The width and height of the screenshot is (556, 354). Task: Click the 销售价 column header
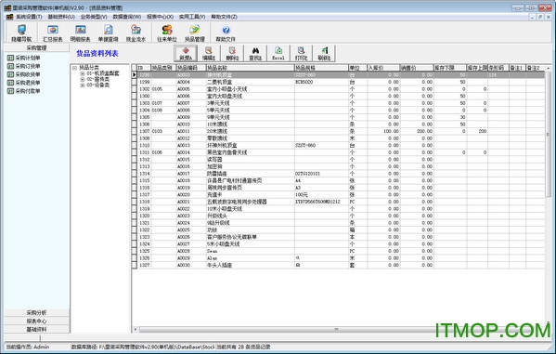(x=416, y=68)
